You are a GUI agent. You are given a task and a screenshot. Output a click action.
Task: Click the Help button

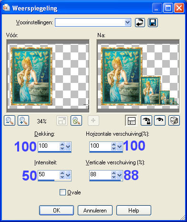point(134,211)
